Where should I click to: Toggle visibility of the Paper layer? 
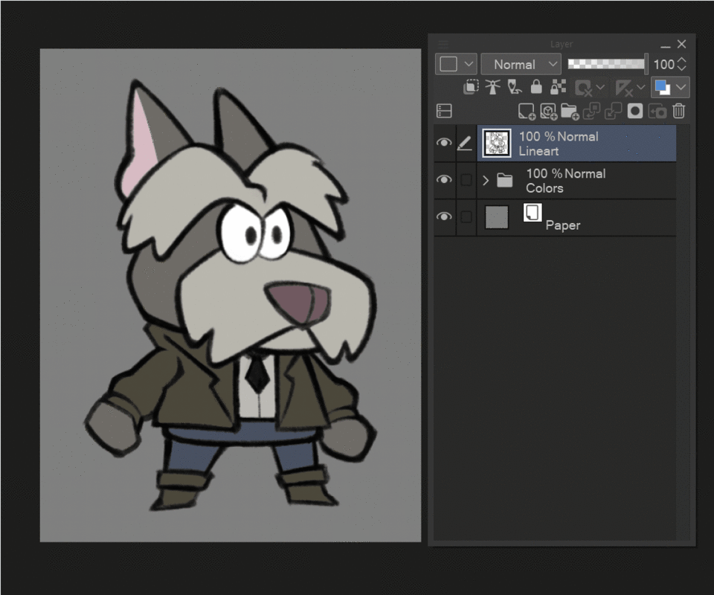pyautogui.click(x=444, y=217)
